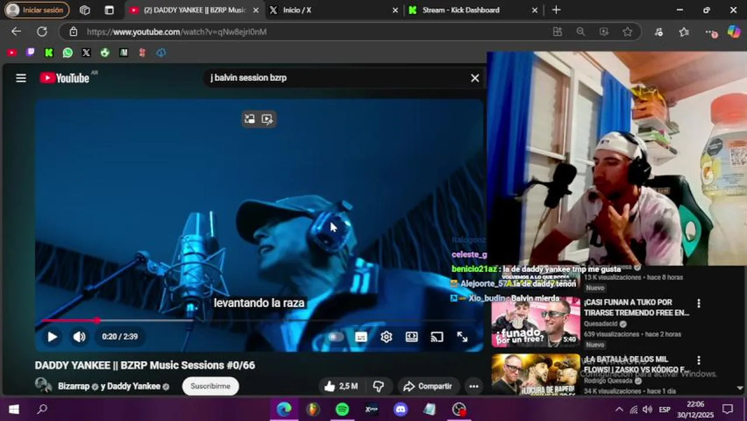Go back to previous page

point(16,32)
